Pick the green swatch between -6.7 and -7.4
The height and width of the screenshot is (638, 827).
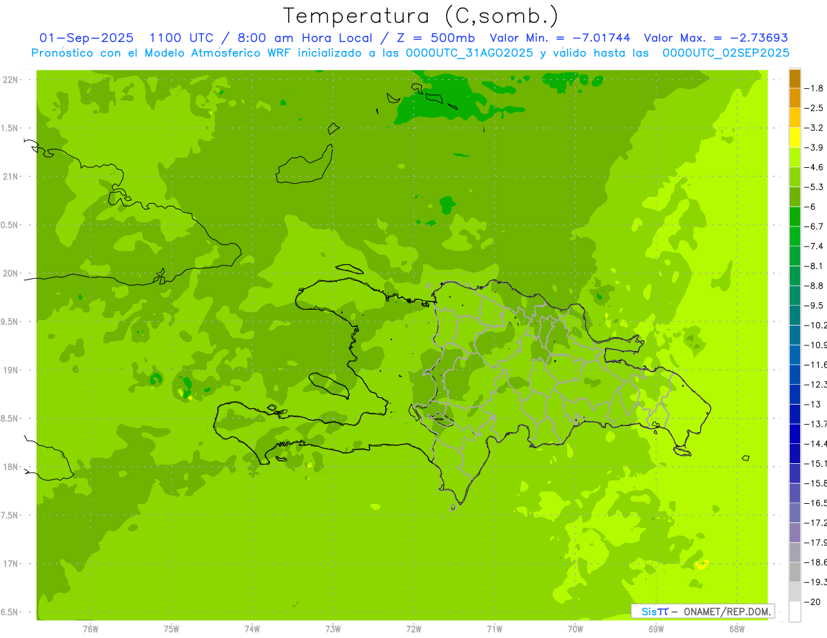[795, 237]
